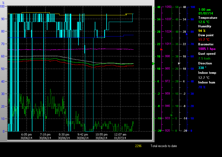Click the Barometer legend label
Image resolution: width=222 pixels, height=157 pixels.
(206, 44)
